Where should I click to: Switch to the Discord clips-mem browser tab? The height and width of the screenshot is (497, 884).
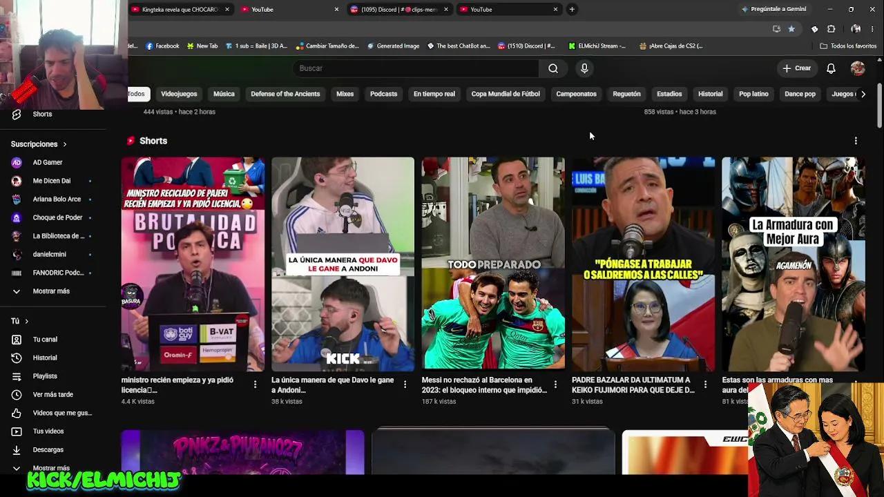coord(399,10)
